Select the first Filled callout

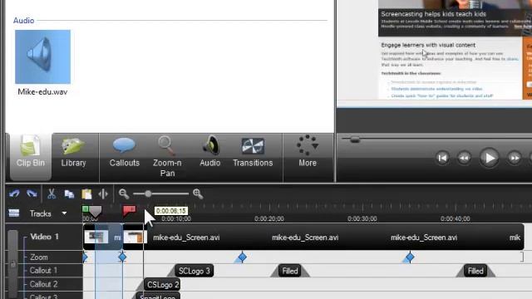click(290, 271)
